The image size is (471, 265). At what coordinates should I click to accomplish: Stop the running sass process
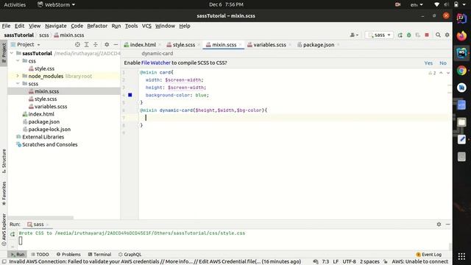click(x=427, y=35)
